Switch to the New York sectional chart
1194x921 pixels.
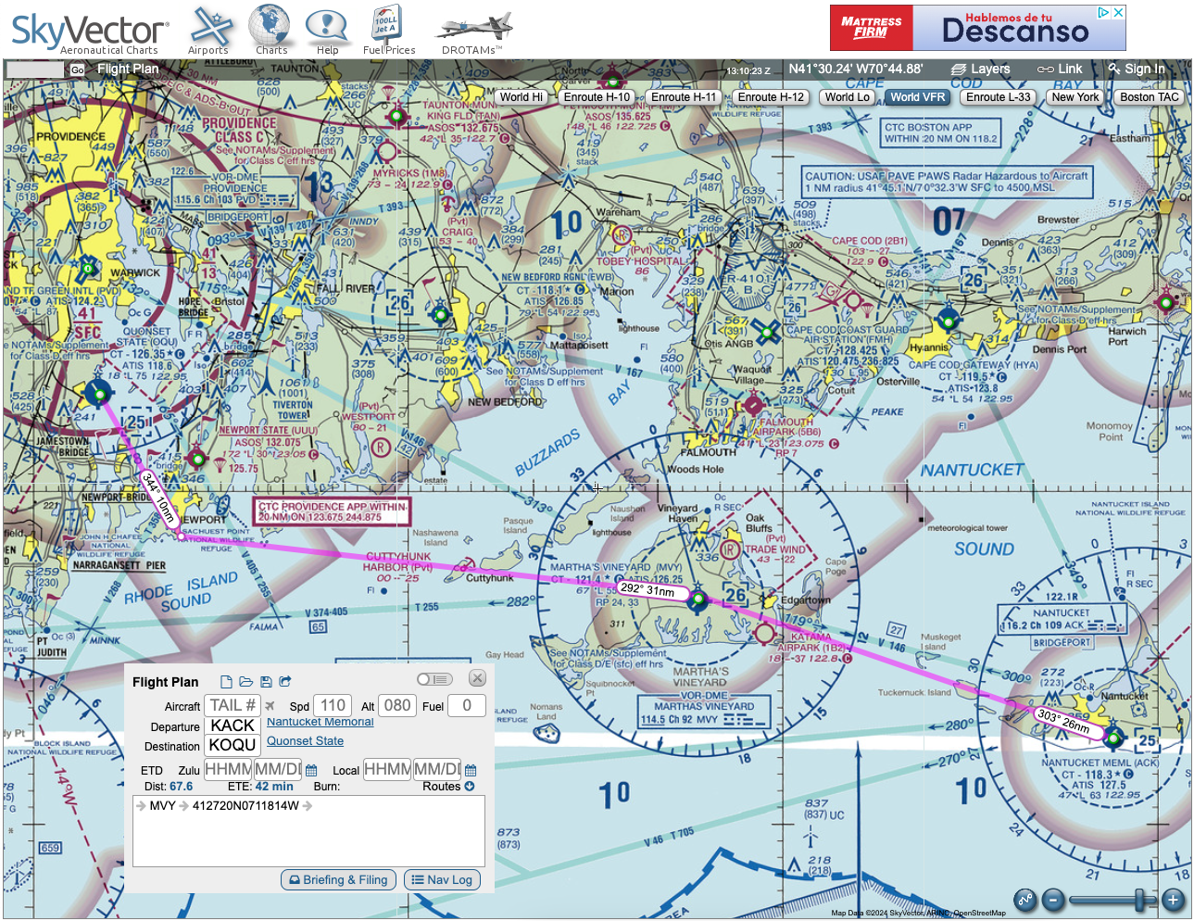[1075, 97]
